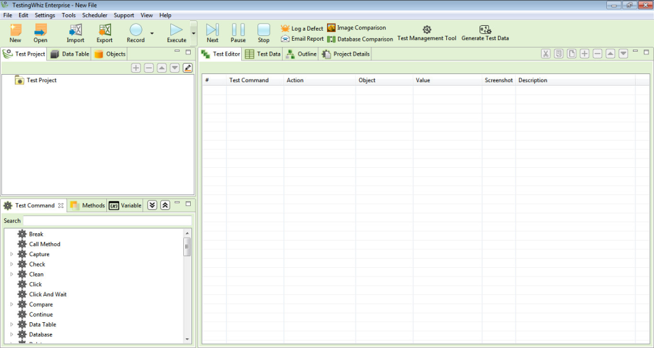Open the Record options dropdown arrow
The image size is (654, 348).
[x=152, y=33]
